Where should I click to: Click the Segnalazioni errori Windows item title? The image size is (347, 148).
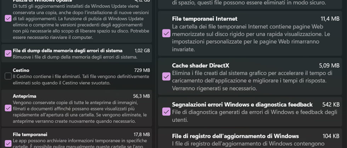click(x=242, y=105)
